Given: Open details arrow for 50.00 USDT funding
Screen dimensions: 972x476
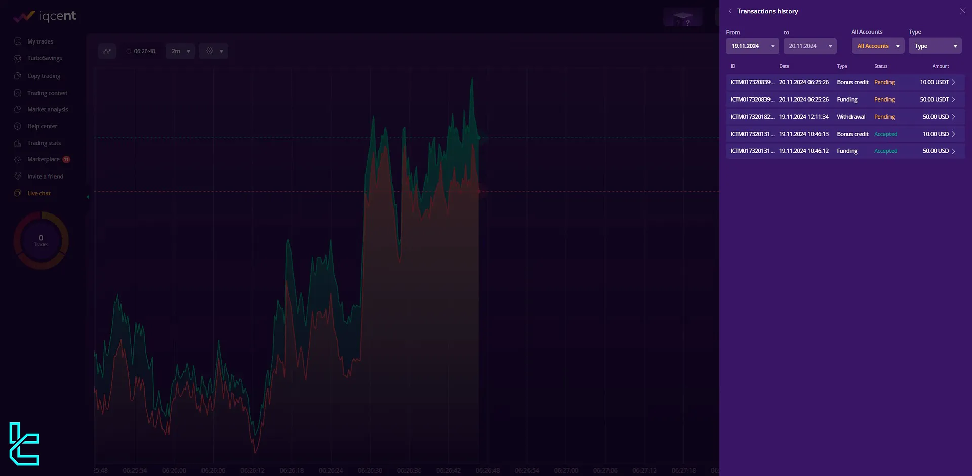Looking at the screenshot, I should click(954, 100).
